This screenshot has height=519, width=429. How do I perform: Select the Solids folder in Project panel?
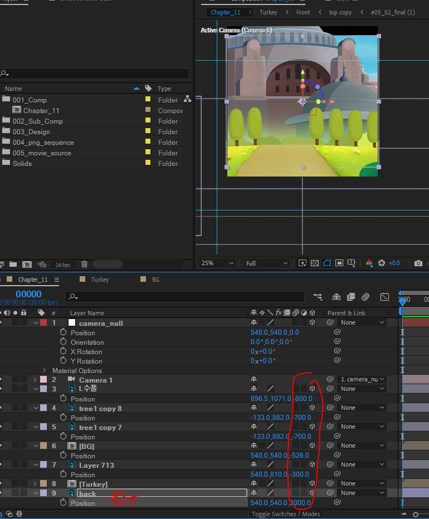pos(22,164)
